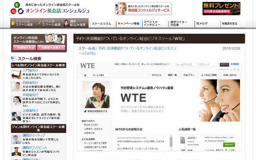Image resolution: width=256 pixels, height=160 pixels.
Task: Click the 講師がフィリピン人 teacher thumbnail
Action: pos(16,152)
